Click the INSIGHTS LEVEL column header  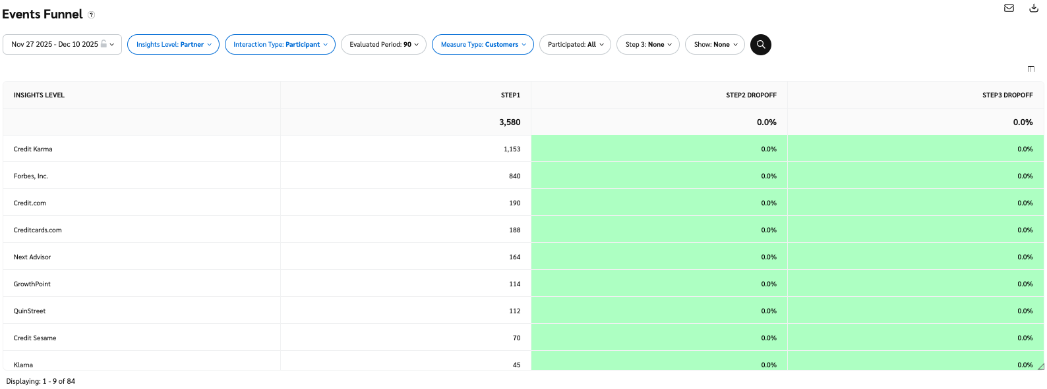coord(40,95)
